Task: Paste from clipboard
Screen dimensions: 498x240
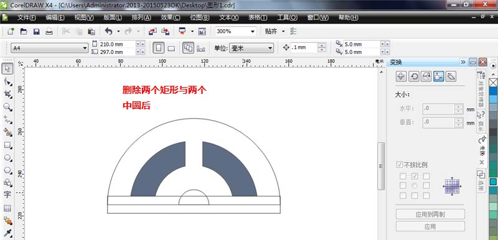Action: [x=92, y=31]
